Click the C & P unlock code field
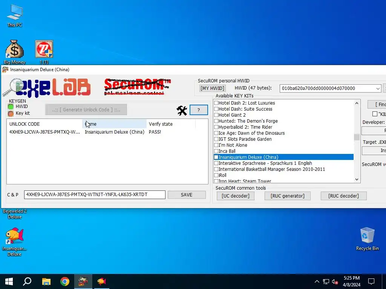This screenshot has width=386, height=289. 95,195
